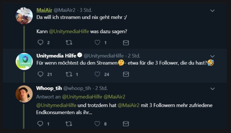Open MaiAir's profile via display name
231x133 pixels.
coord(44,10)
